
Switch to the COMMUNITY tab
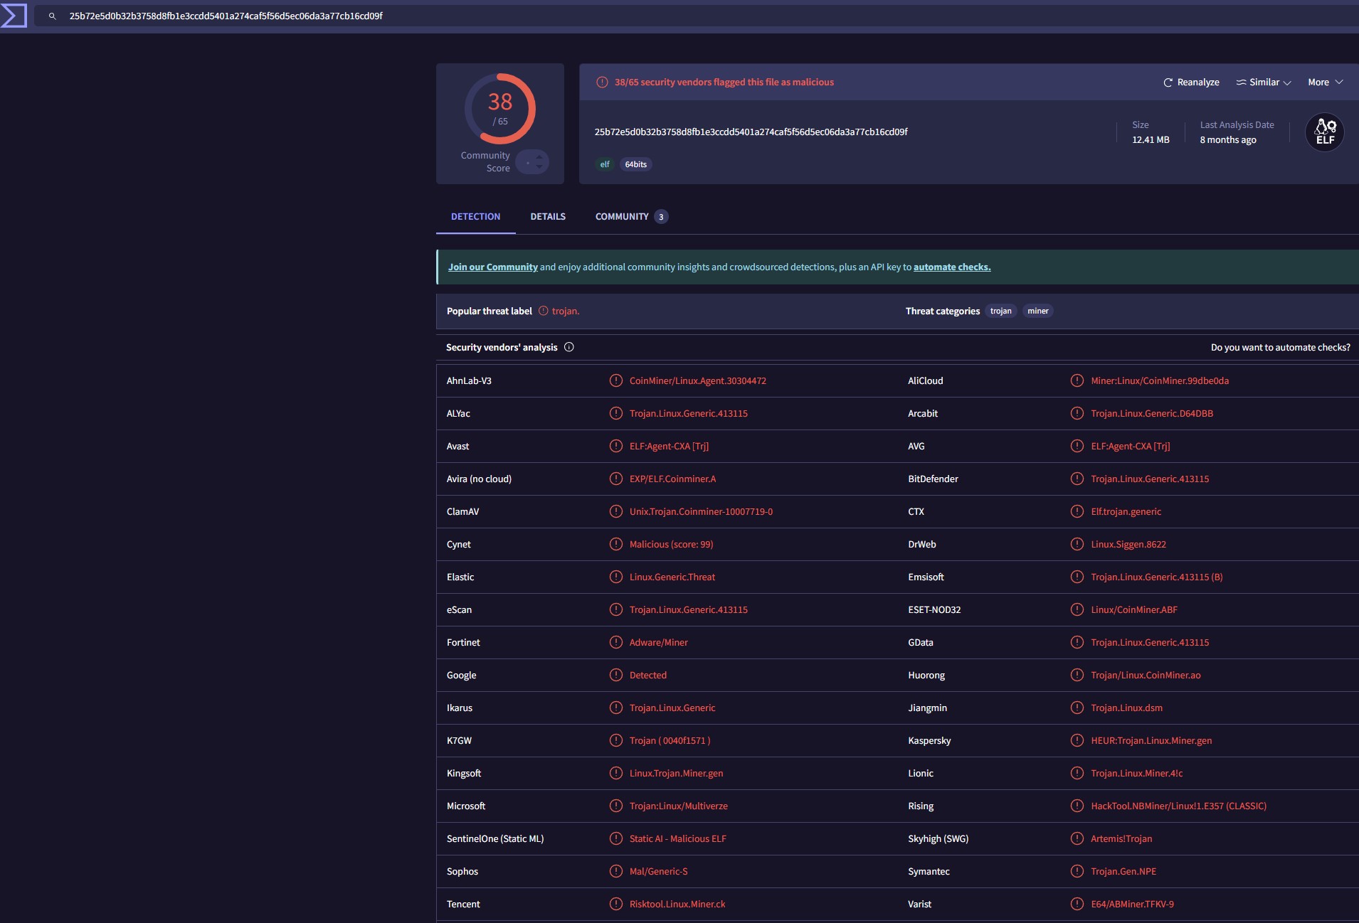(x=630, y=217)
